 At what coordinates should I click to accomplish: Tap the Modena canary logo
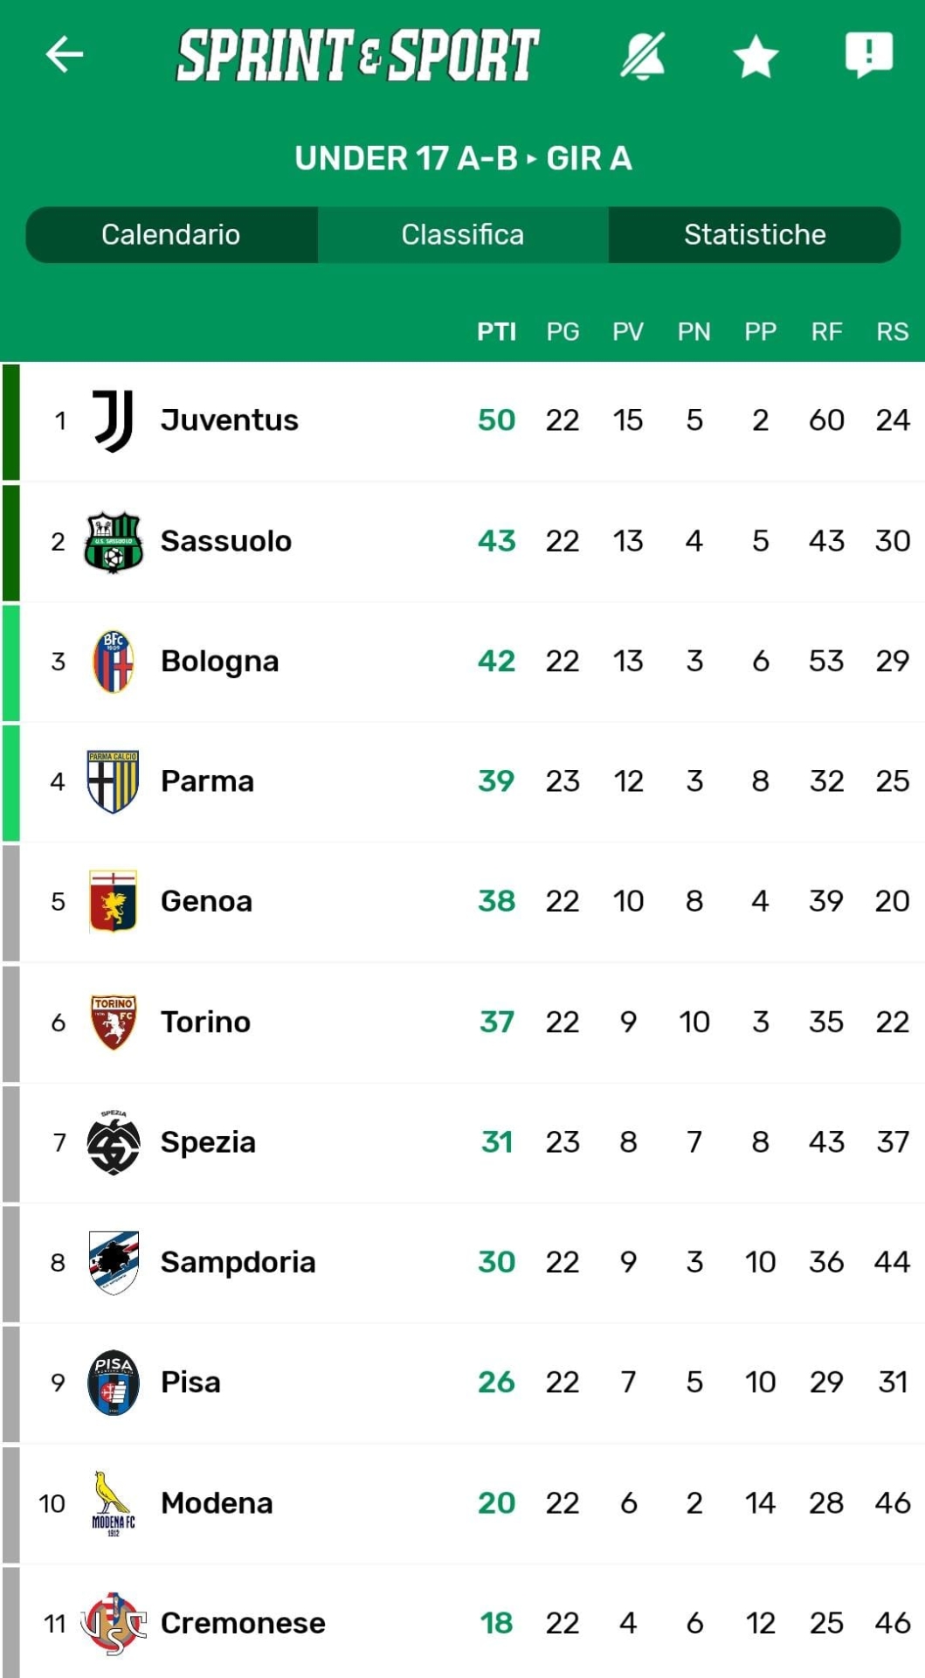pyautogui.click(x=114, y=1501)
